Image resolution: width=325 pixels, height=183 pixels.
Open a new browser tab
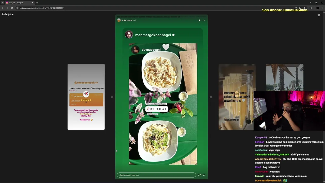pyautogui.click(x=37, y=3)
